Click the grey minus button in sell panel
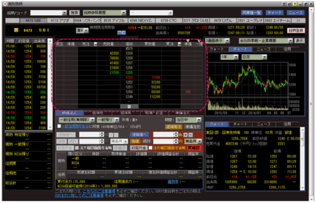Screen dimensions: 316x203 pyautogui.click(x=116, y=135)
